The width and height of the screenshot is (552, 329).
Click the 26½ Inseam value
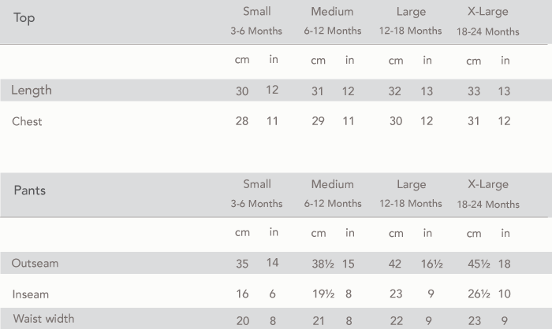click(x=479, y=294)
